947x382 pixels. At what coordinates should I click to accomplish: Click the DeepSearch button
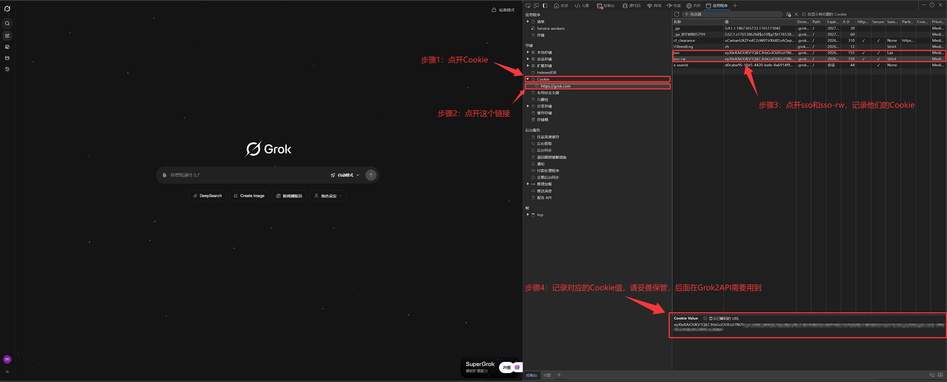pos(207,196)
